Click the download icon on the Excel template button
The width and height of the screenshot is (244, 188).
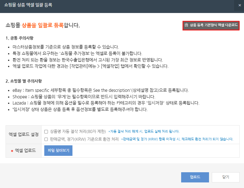(186, 25)
